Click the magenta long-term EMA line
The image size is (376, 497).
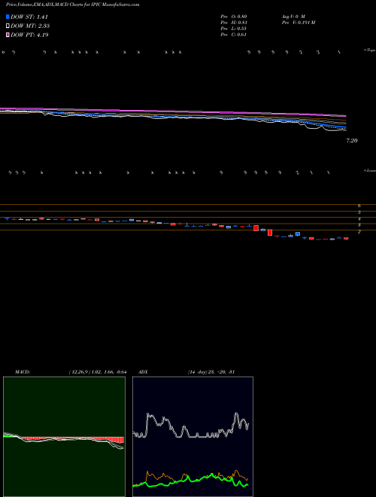173,112
